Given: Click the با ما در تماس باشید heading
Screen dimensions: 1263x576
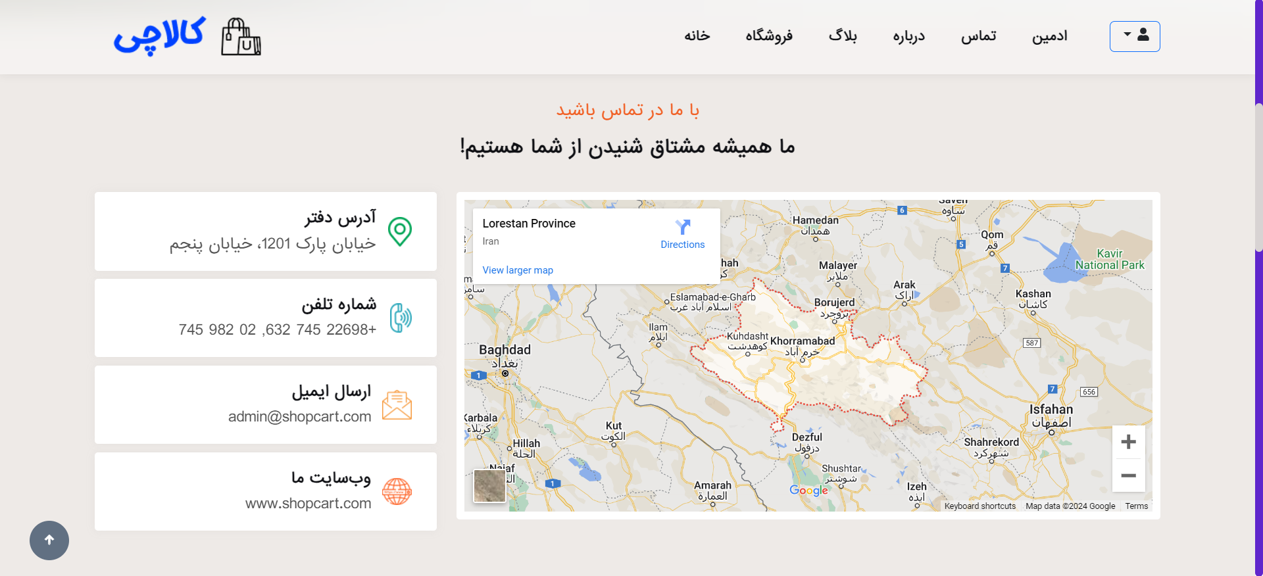Looking at the screenshot, I should [x=628, y=110].
